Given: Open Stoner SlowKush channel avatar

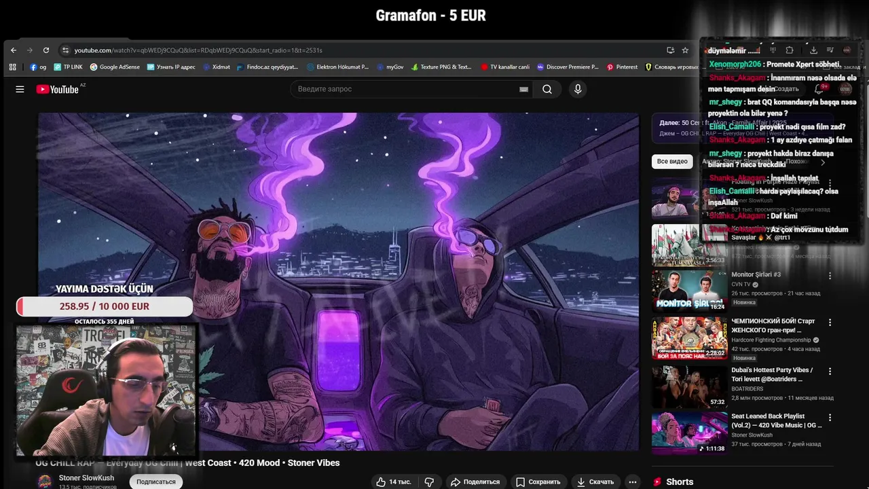Looking at the screenshot, I should click(x=45, y=482).
